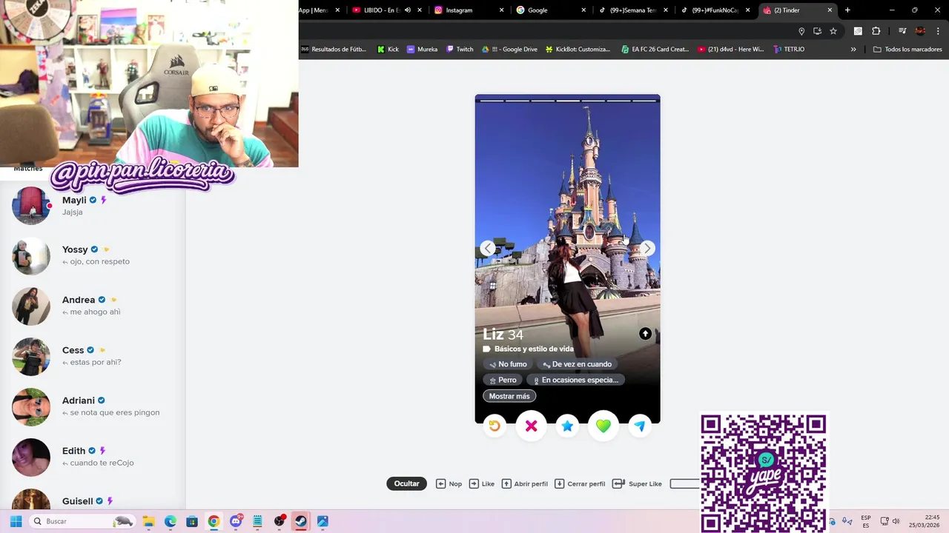
Task: Open the Todos los marcadores folder
Action: click(x=907, y=50)
